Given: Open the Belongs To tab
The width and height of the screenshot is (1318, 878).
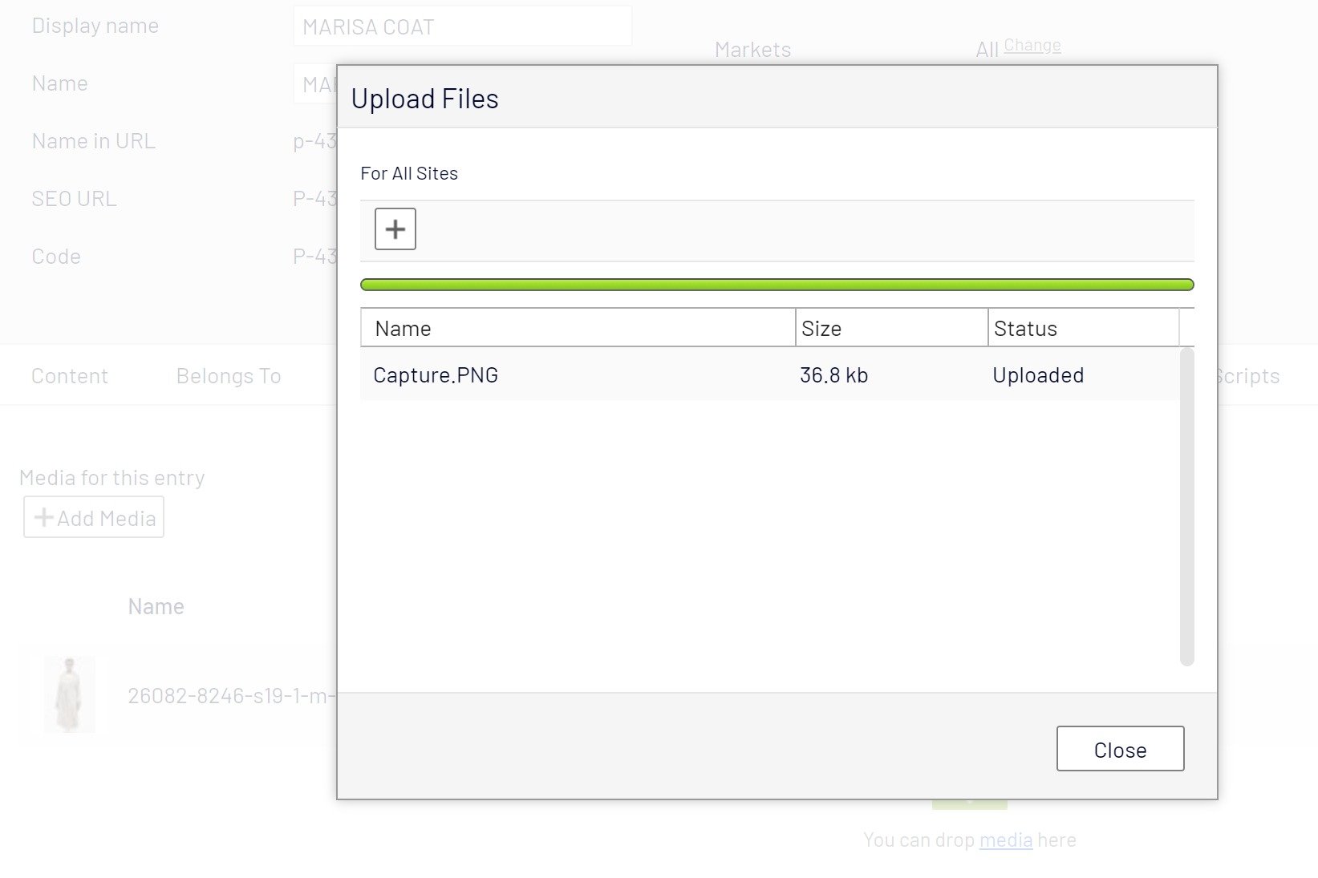Looking at the screenshot, I should coord(229,376).
